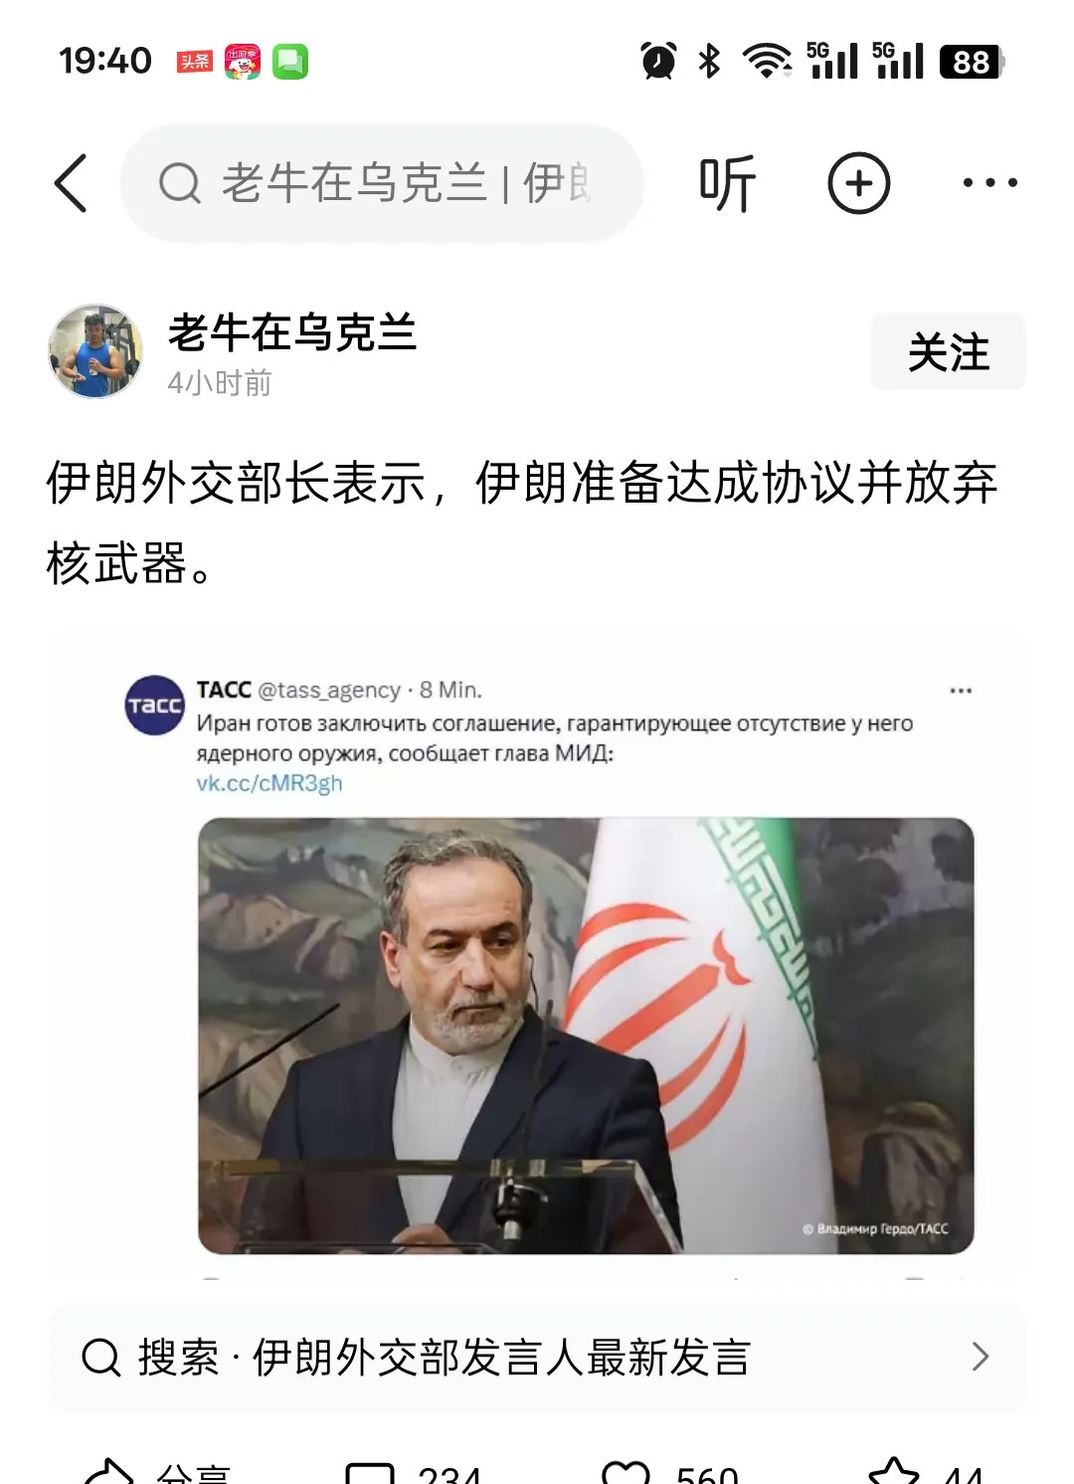Viewport: 1074px width, 1484px height.
Task: Tap the share arrow icon
Action: 109,1473
